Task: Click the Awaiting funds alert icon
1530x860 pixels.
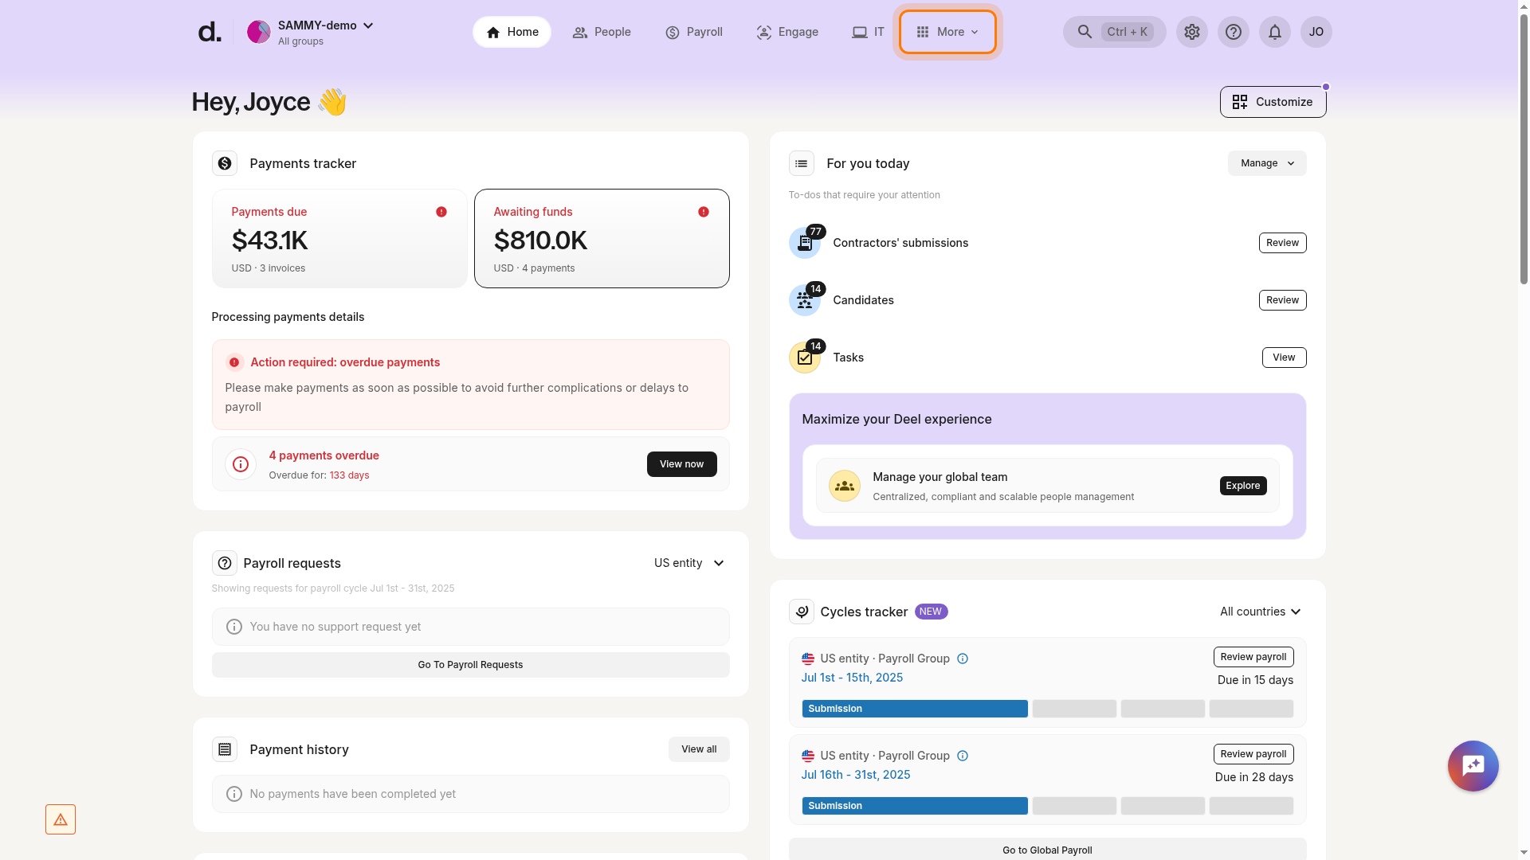Action: (x=704, y=212)
